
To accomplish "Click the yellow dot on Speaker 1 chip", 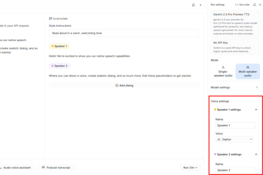I will (52, 46).
